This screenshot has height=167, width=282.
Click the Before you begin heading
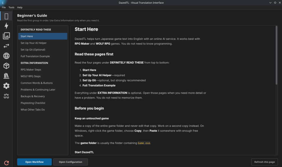pyautogui.click(x=89, y=108)
